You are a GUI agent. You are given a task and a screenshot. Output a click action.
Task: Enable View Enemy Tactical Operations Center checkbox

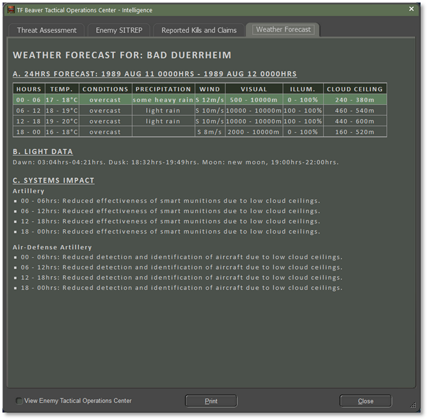(19, 401)
